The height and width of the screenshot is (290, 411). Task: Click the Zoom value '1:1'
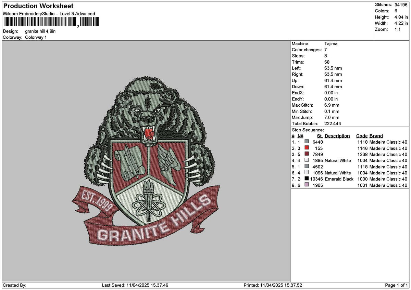pyautogui.click(x=398, y=29)
